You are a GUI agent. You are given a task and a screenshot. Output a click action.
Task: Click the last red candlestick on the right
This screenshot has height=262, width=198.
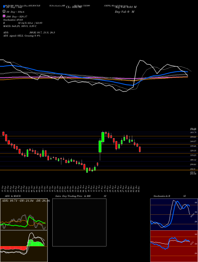pos(140,149)
